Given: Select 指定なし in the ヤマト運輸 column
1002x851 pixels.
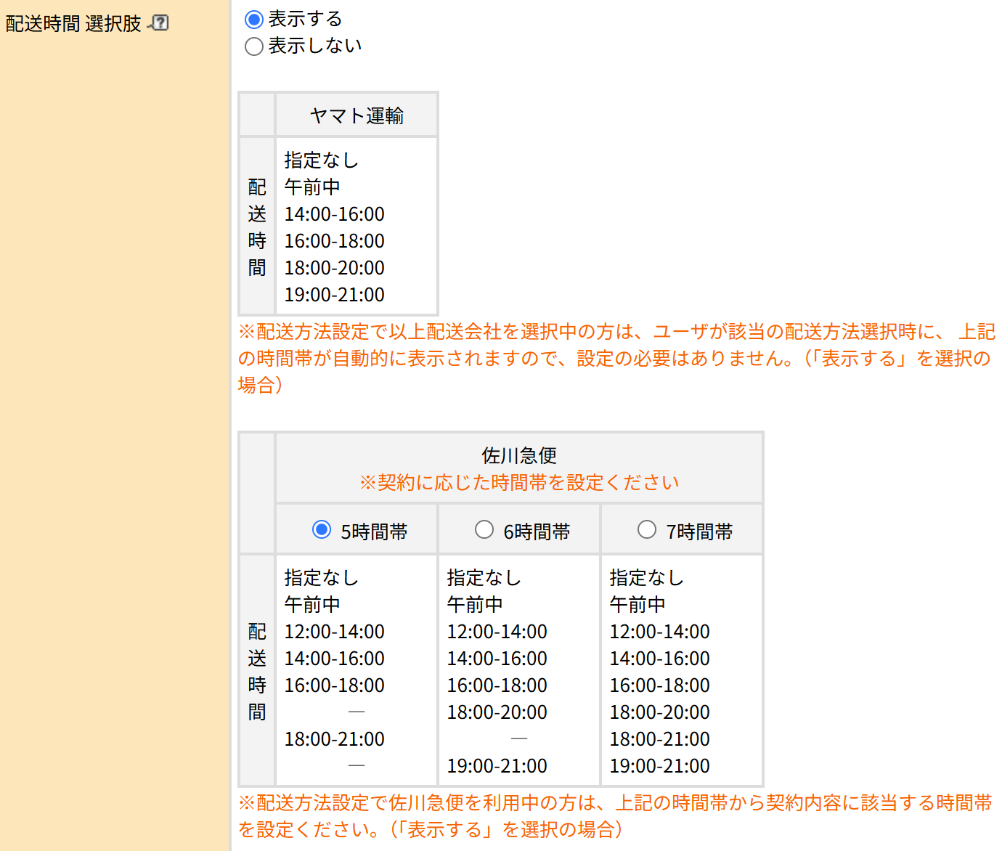Looking at the screenshot, I should (x=322, y=160).
